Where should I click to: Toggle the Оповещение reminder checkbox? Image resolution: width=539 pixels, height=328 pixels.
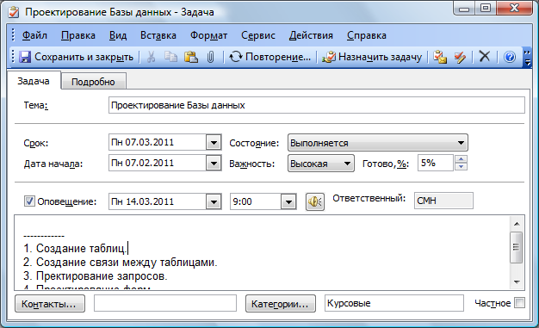pos(29,201)
